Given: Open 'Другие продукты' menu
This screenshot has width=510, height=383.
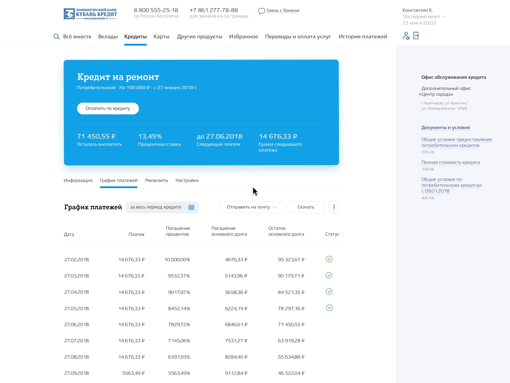Looking at the screenshot, I should [199, 37].
